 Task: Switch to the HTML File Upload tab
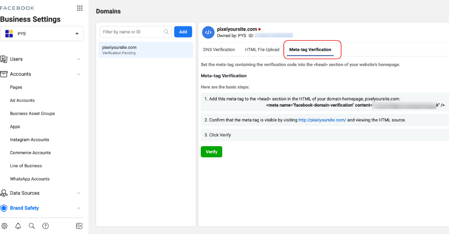coord(262,49)
